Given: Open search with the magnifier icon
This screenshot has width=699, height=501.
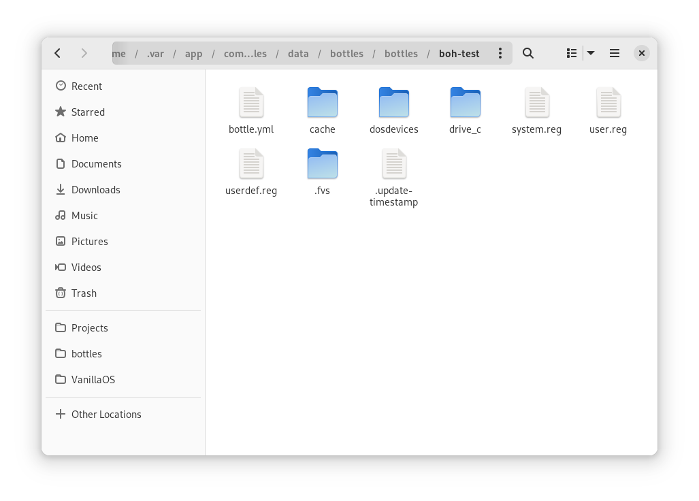Looking at the screenshot, I should 527,54.
